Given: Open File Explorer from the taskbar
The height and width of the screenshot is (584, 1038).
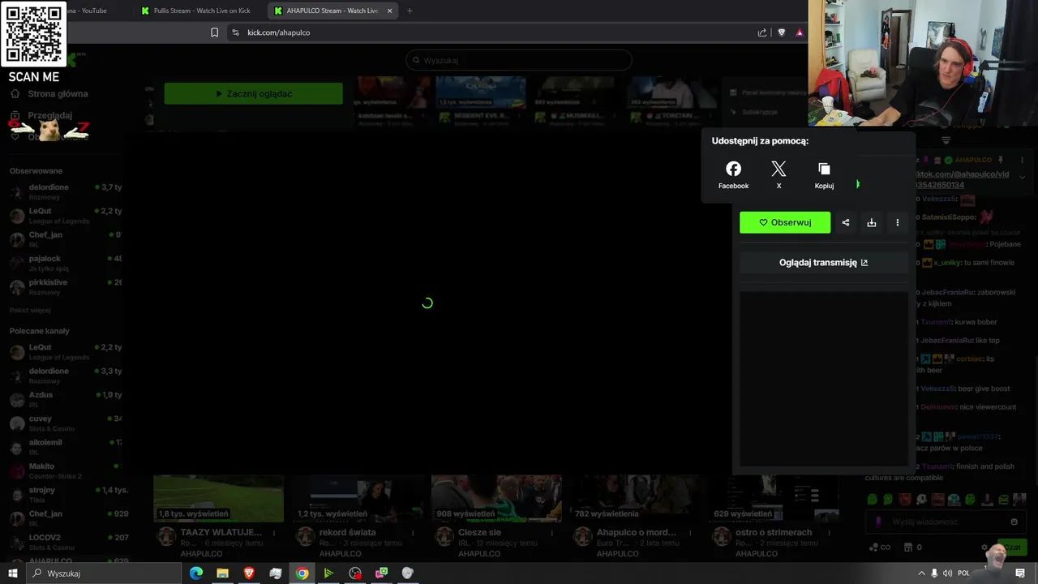Looking at the screenshot, I should click(x=222, y=573).
